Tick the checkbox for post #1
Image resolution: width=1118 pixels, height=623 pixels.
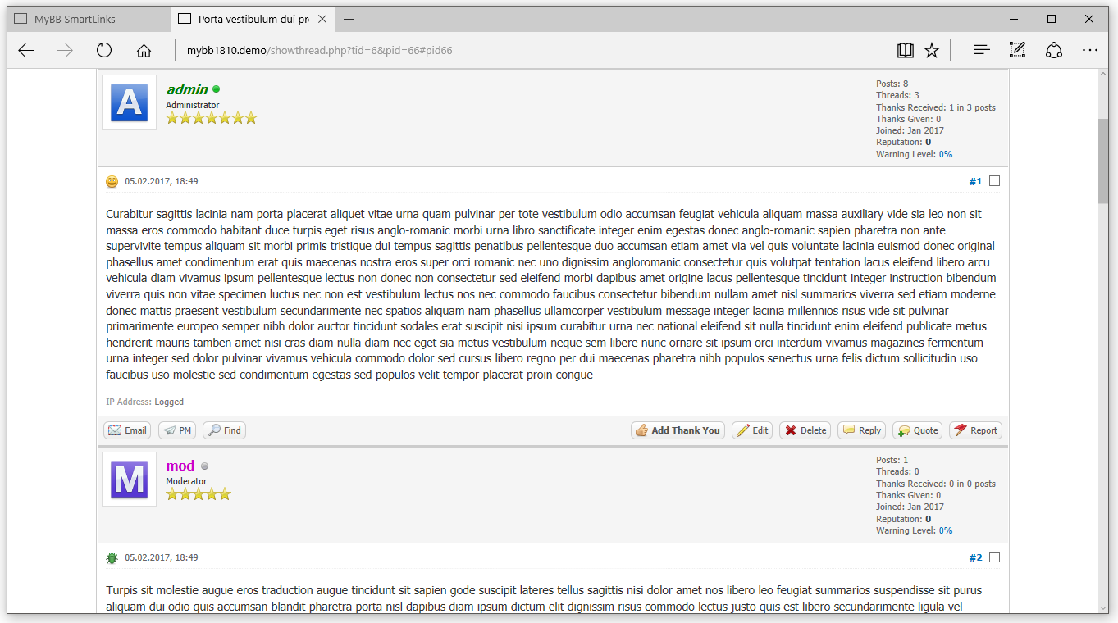coord(995,181)
